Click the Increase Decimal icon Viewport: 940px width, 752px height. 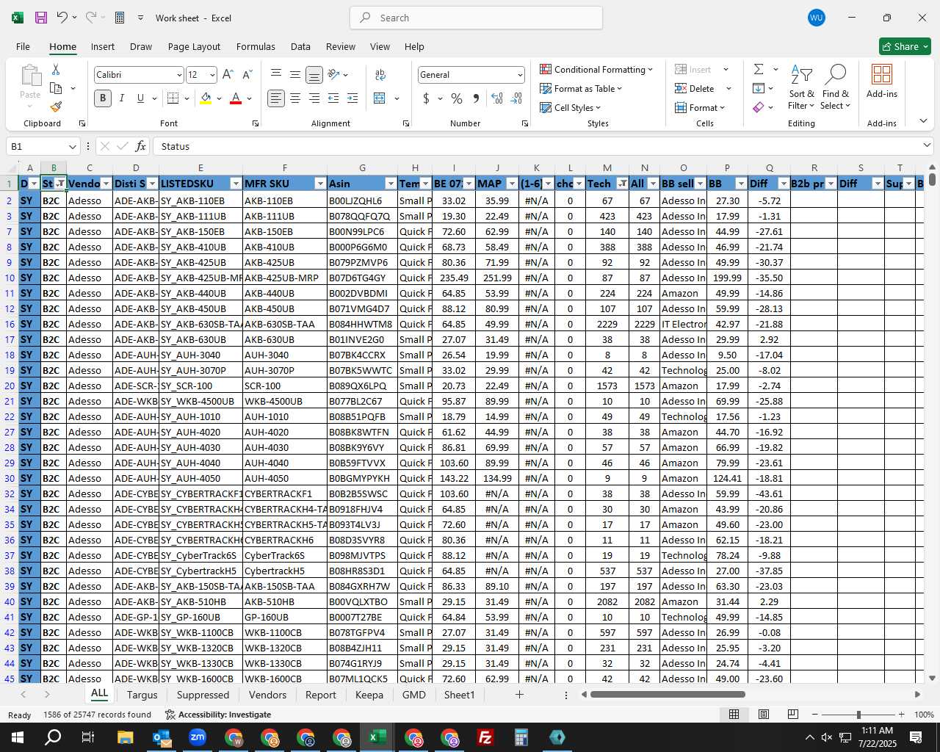click(497, 98)
